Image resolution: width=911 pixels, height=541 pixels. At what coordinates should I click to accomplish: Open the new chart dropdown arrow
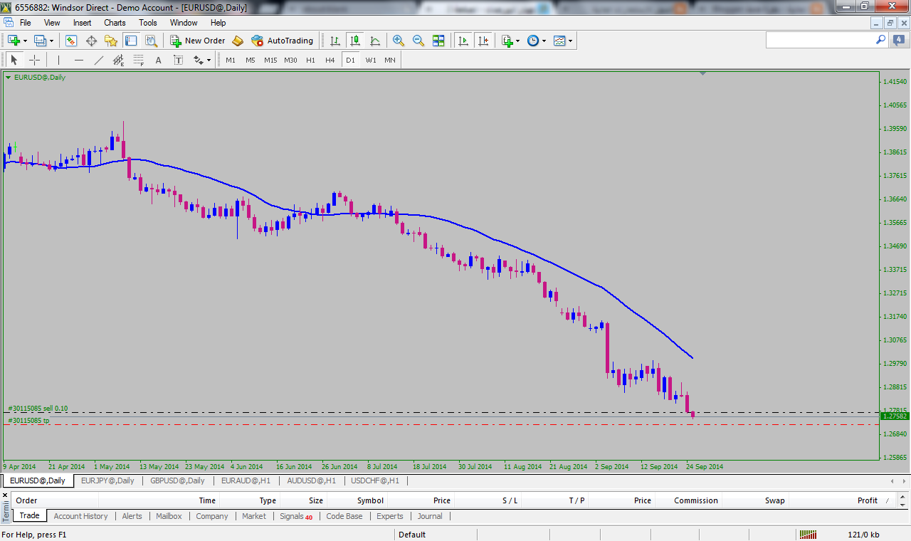[26, 41]
